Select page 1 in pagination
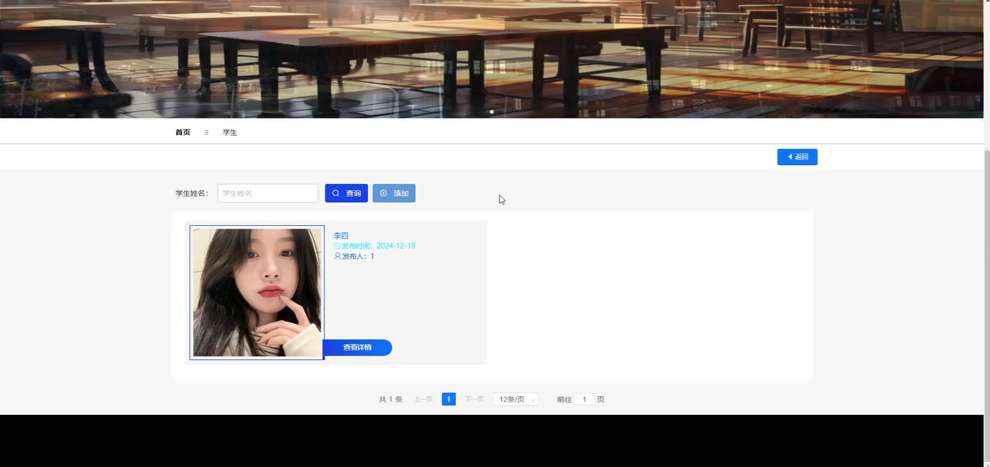Screen dimensions: 990x467 click(448, 399)
